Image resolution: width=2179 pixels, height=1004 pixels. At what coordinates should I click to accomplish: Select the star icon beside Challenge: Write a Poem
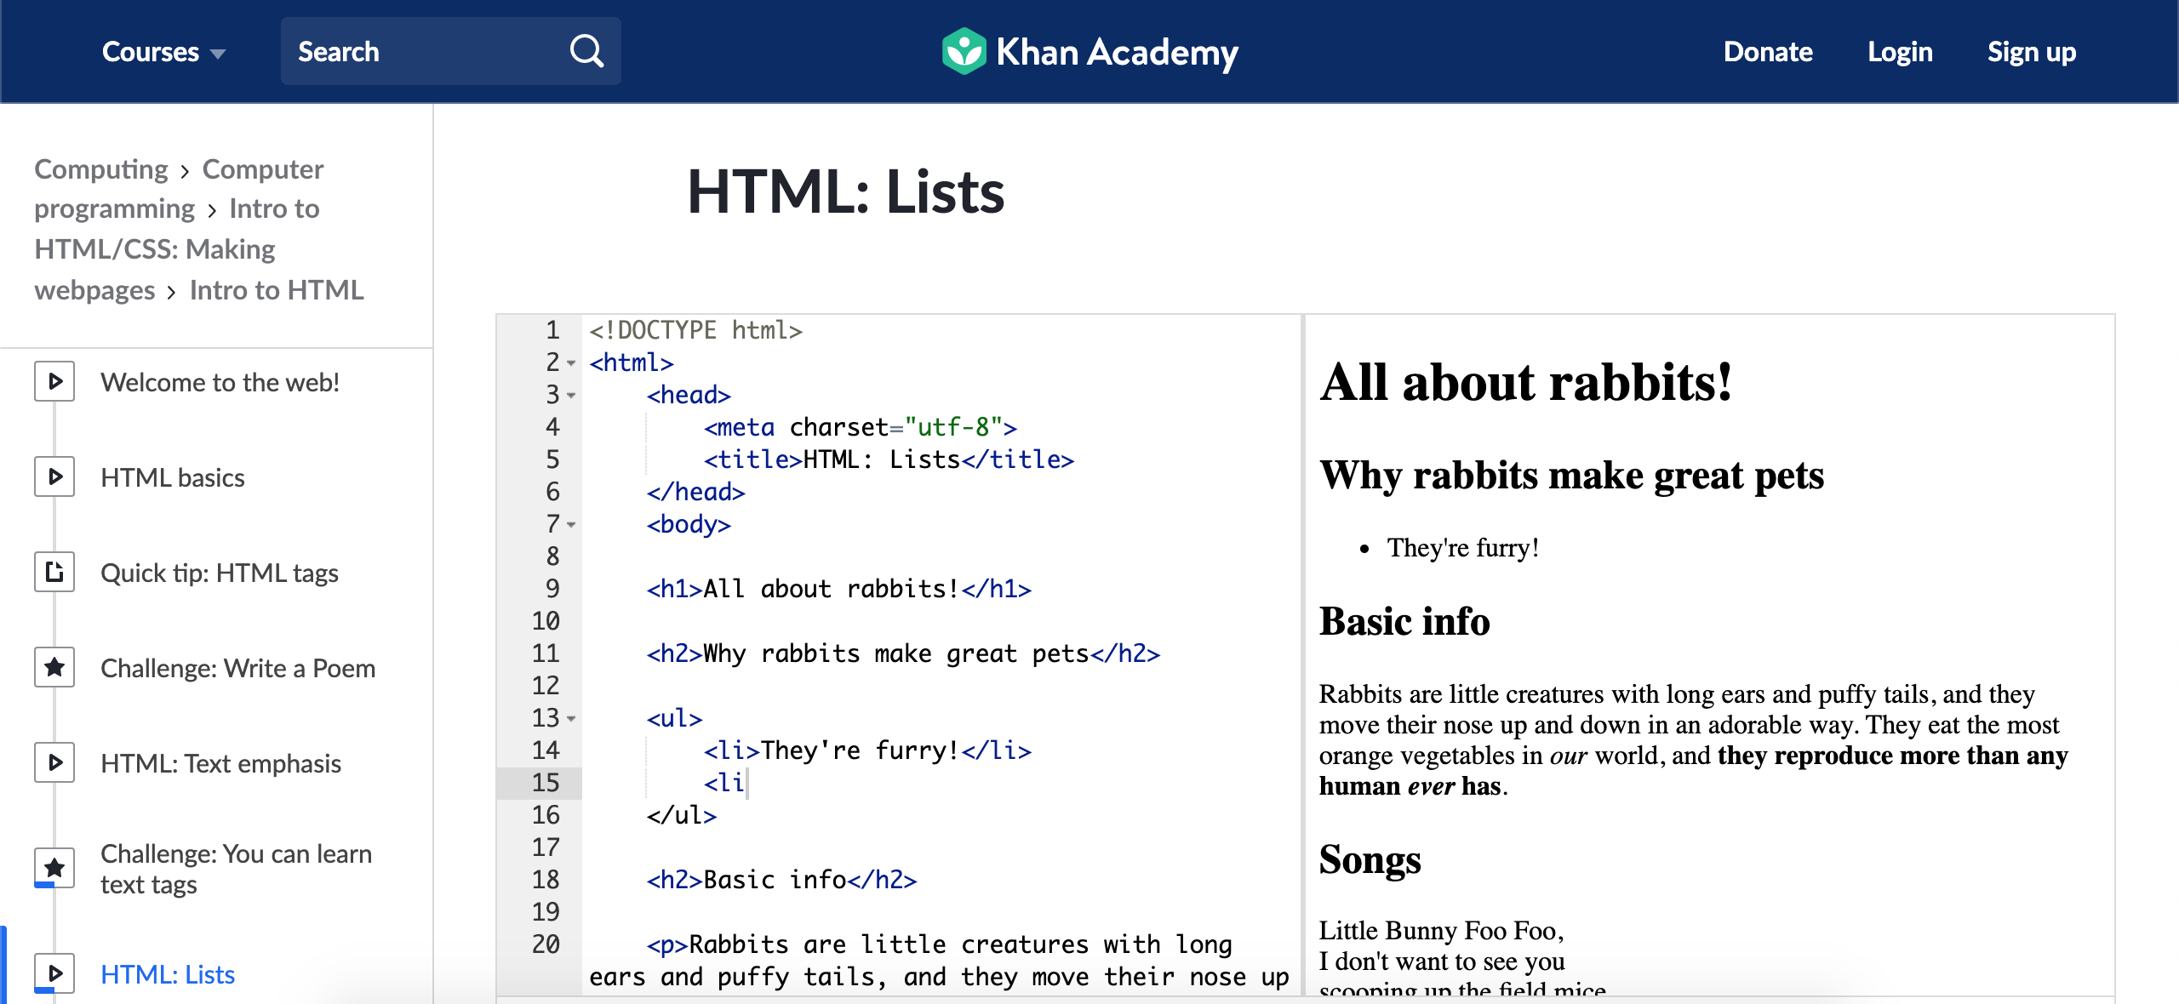(x=54, y=668)
